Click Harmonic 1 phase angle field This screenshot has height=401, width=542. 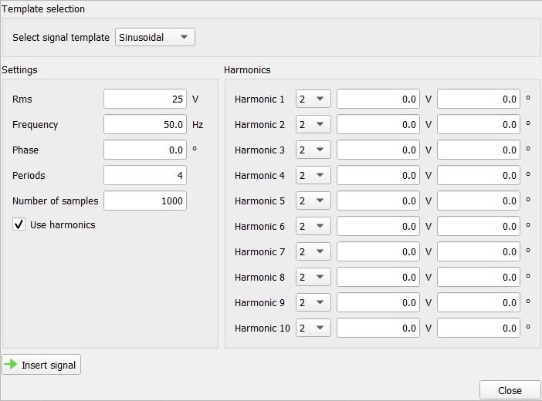(479, 99)
